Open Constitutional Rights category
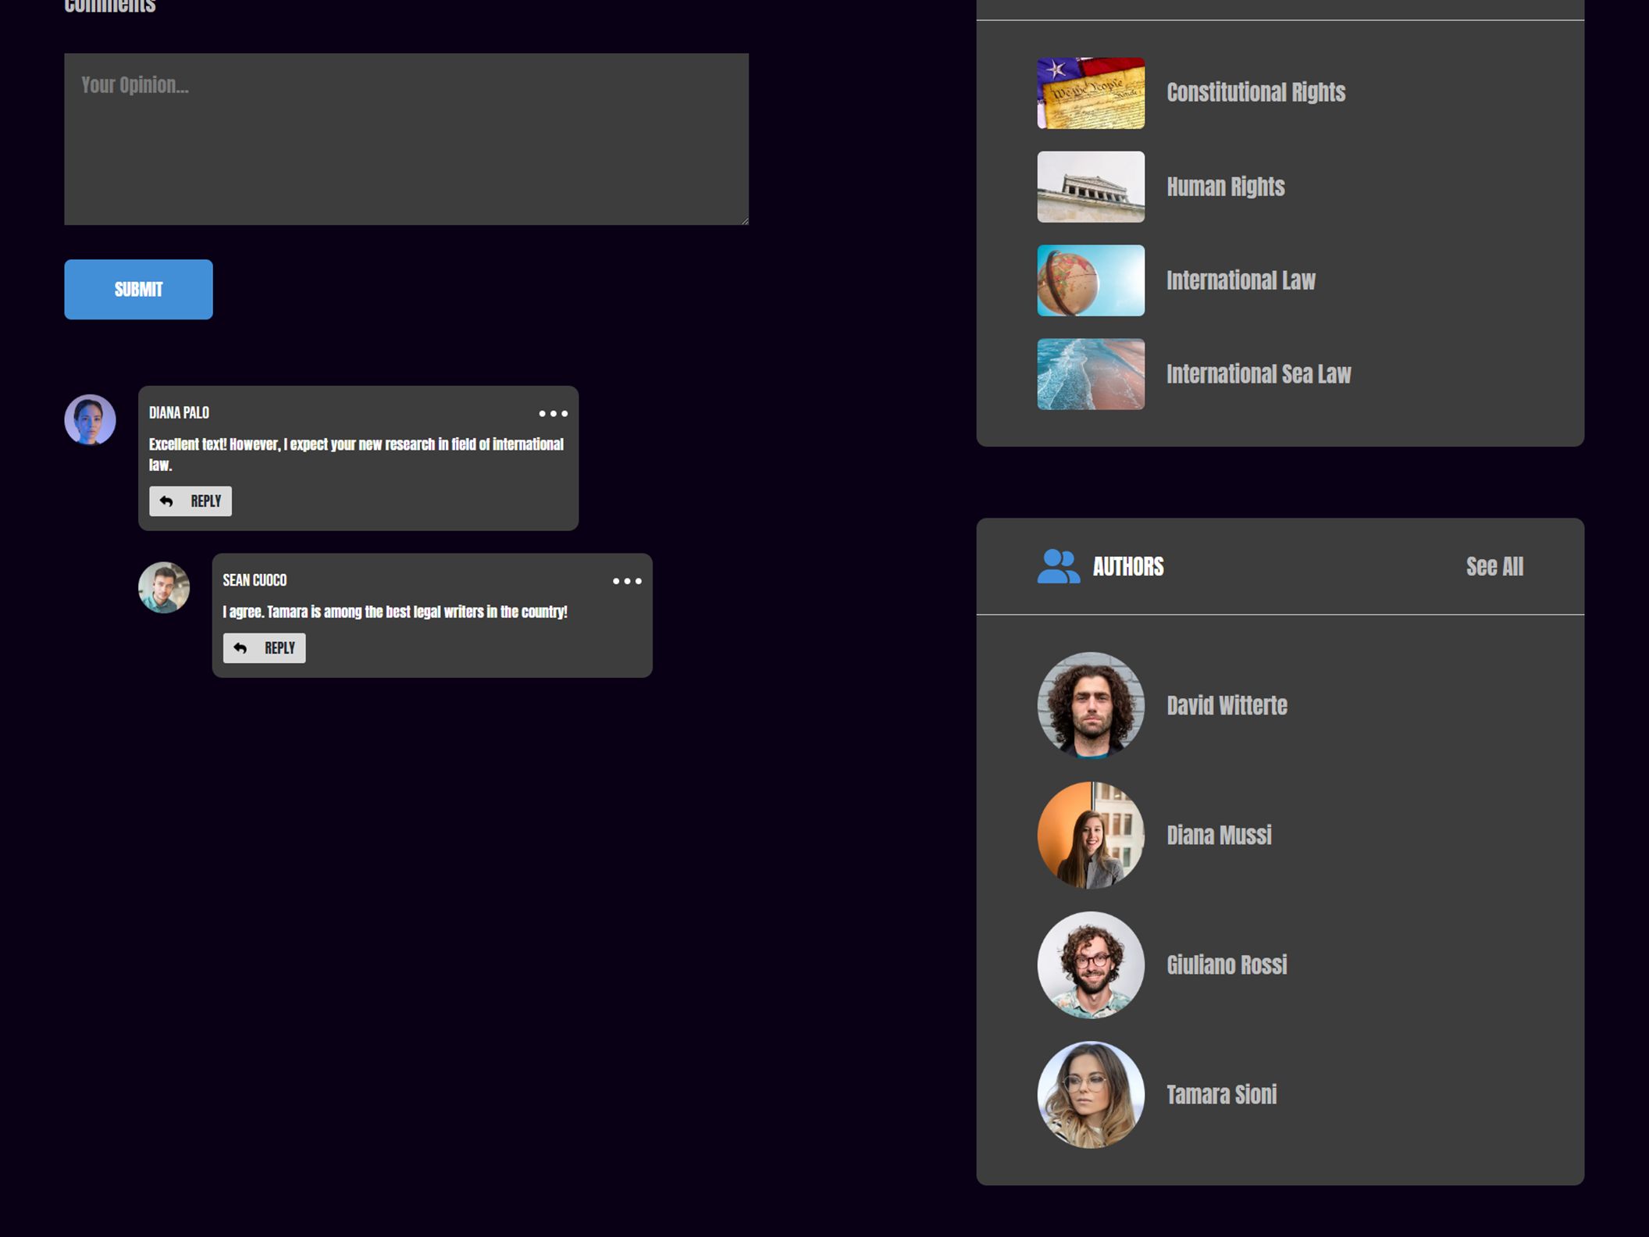The width and height of the screenshot is (1649, 1237). click(1255, 93)
